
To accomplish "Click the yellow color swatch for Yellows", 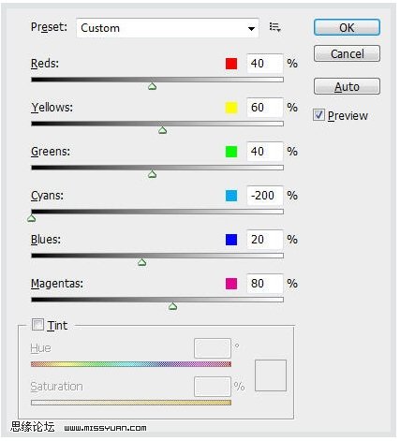I will tap(231, 108).
